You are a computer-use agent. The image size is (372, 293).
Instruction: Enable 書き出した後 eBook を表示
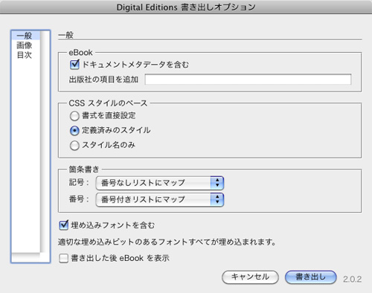(x=64, y=258)
